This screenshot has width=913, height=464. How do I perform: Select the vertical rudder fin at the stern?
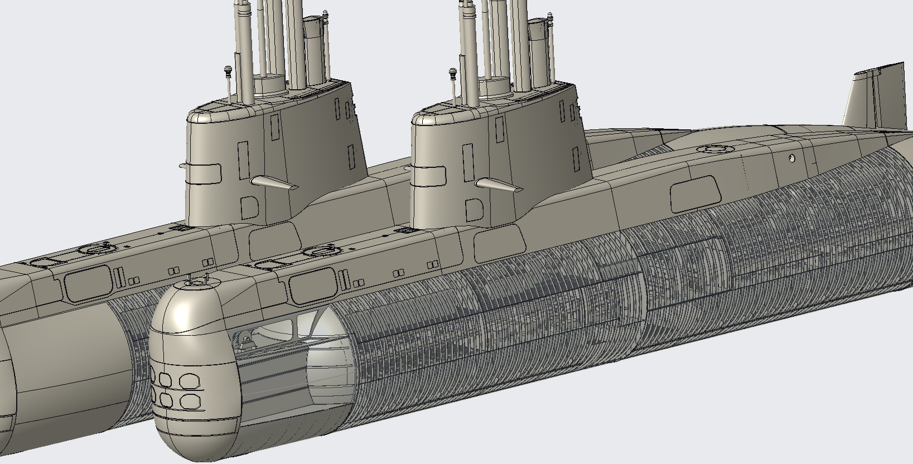click(x=876, y=100)
